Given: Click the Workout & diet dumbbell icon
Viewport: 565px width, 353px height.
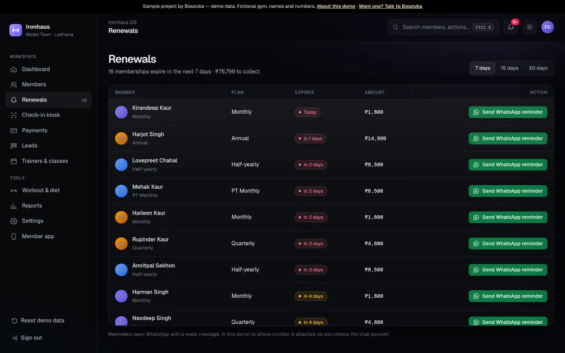Looking at the screenshot, I should (x=14, y=190).
